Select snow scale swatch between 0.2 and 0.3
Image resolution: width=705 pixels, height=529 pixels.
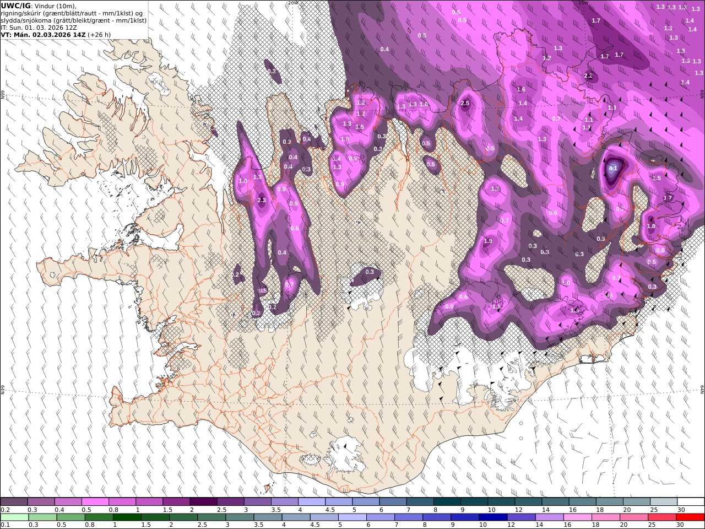pos(14,502)
